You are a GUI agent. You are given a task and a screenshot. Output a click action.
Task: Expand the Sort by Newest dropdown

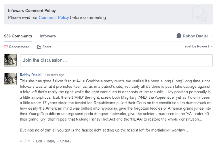199,47
